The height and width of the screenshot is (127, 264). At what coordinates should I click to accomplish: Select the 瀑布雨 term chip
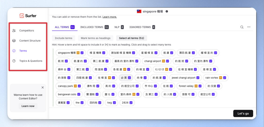coord(93,86)
